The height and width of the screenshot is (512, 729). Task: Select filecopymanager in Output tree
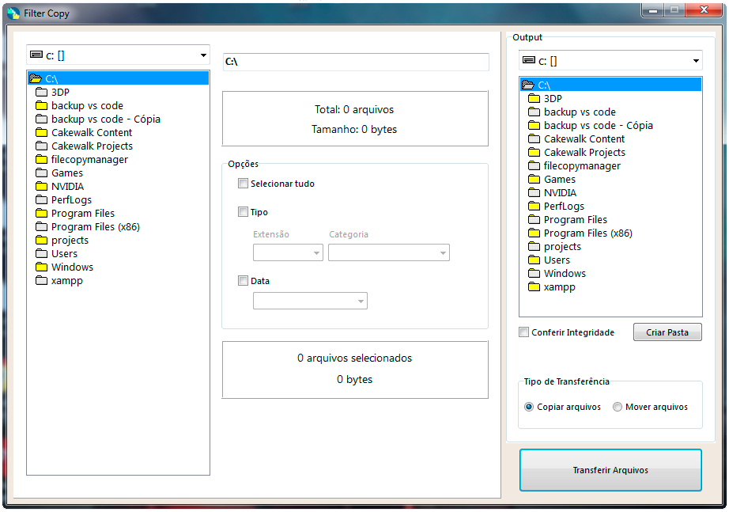click(x=582, y=166)
